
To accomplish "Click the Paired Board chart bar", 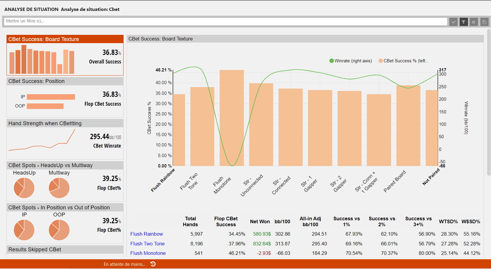I will [408, 125].
